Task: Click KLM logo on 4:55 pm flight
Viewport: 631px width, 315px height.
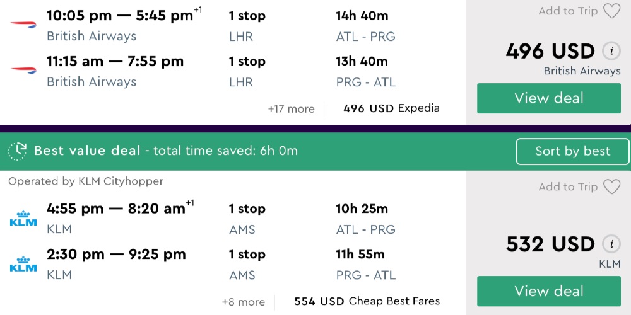Action: 23,217
